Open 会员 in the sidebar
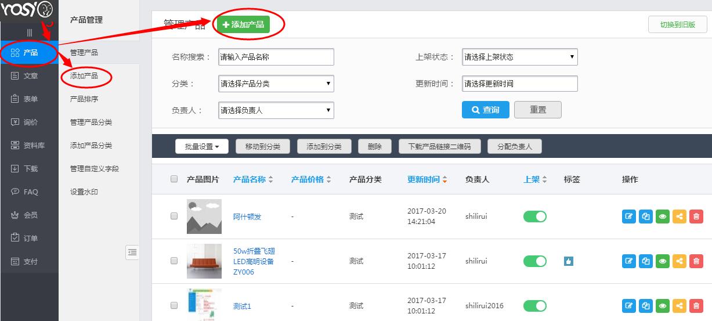Image resolution: width=712 pixels, height=321 pixels. [x=29, y=215]
